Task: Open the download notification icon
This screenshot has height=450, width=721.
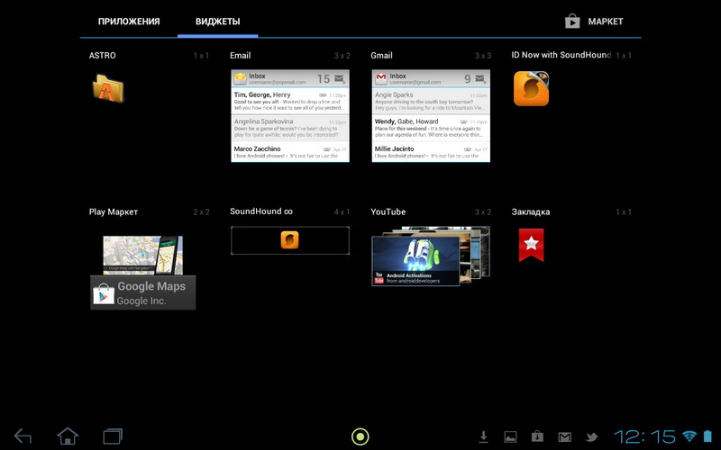Action: pos(483,436)
